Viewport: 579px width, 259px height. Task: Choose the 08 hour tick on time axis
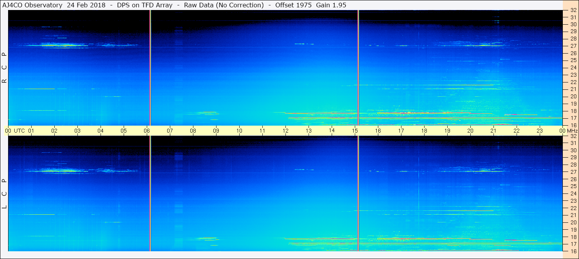193,131
